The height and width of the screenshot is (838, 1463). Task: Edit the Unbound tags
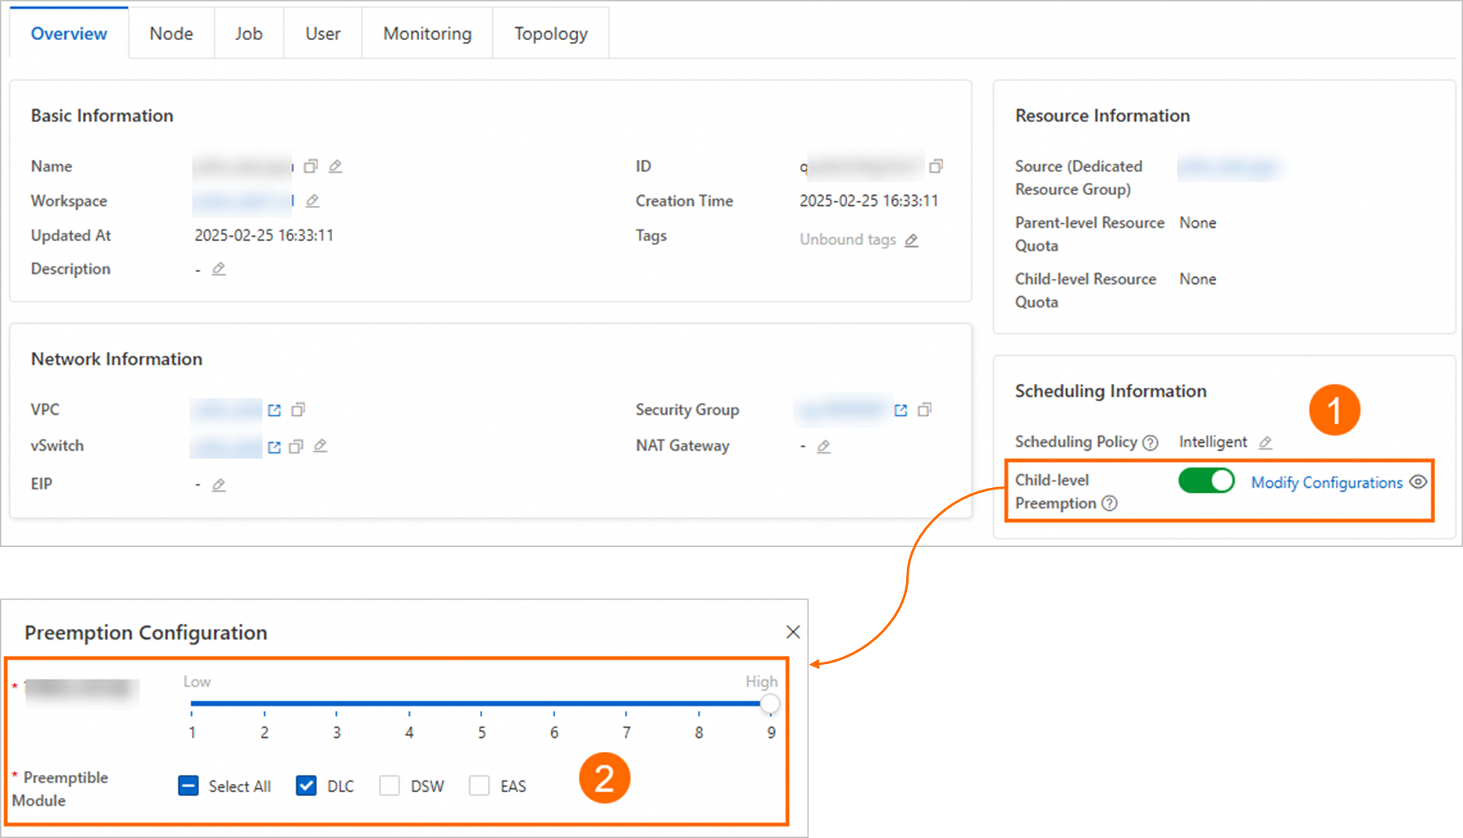pos(911,240)
